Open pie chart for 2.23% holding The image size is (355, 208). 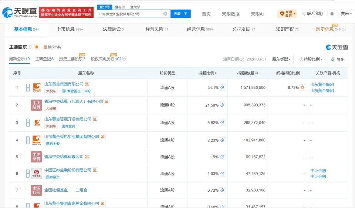222,140
